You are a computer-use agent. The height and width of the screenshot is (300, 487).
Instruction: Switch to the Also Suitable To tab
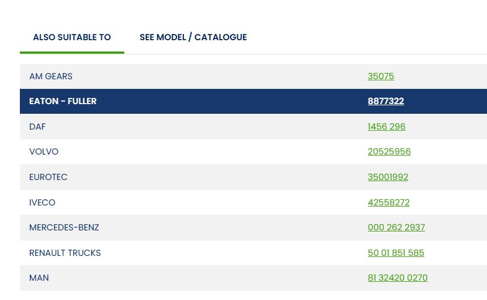tap(72, 37)
